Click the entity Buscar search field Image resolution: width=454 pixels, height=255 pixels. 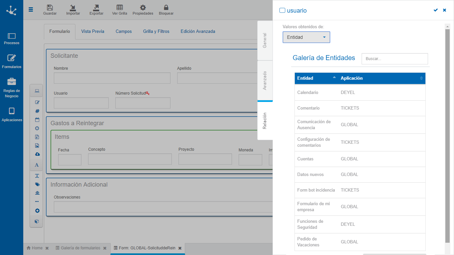(x=395, y=59)
